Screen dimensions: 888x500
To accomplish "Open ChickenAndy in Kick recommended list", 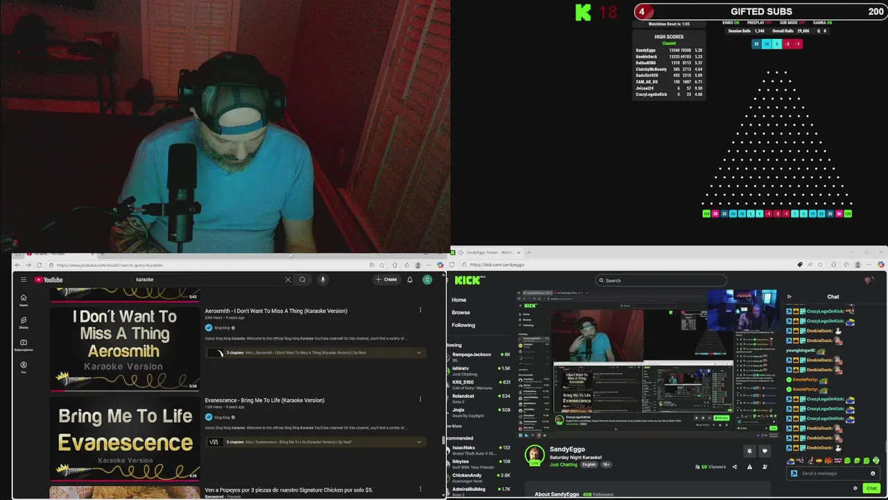I will tap(481, 478).
